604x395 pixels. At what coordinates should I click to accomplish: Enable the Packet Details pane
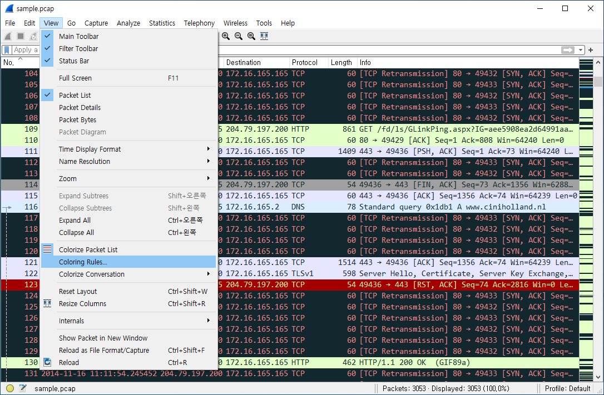(127, 107)
